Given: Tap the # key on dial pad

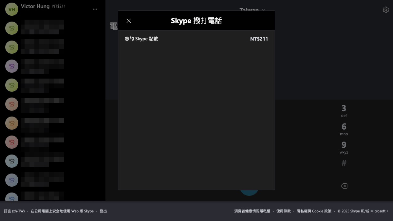Looking at the screenshot, I should (344, 163).
